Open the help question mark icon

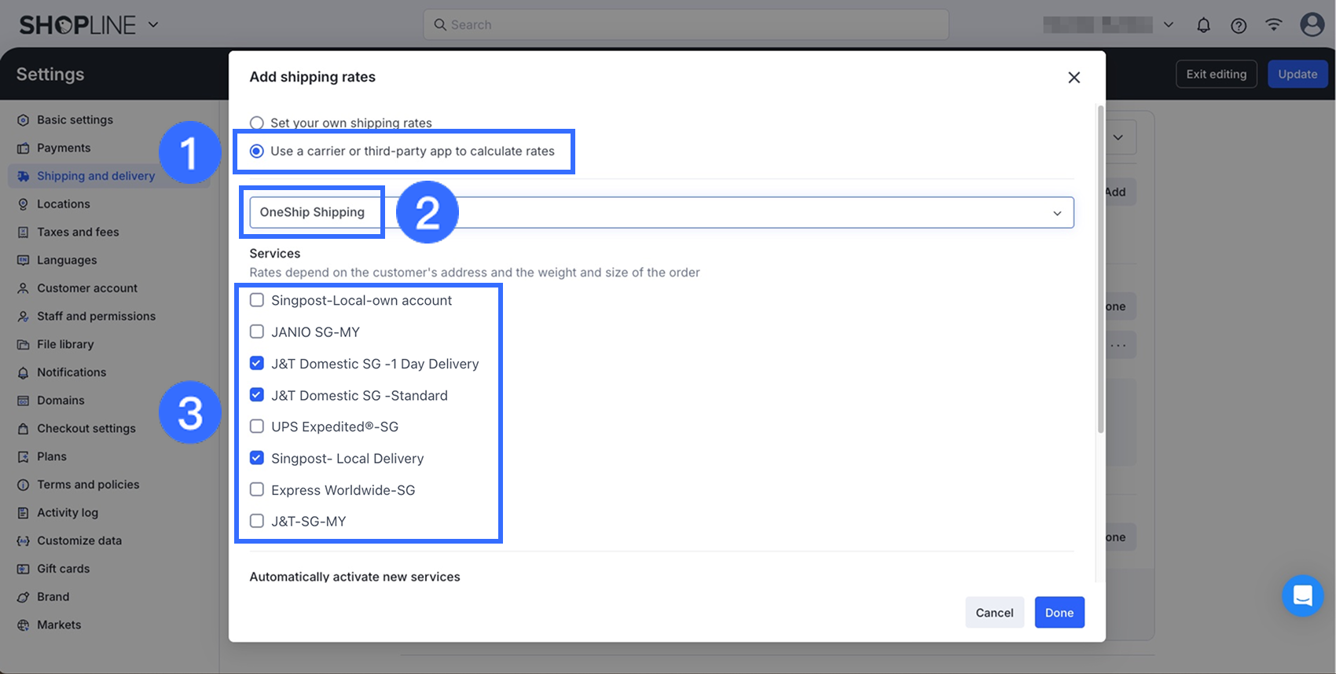pos(1239,25)
